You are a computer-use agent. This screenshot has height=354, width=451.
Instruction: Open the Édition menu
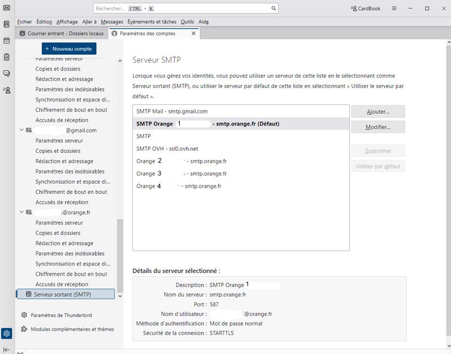click(44, 22)
